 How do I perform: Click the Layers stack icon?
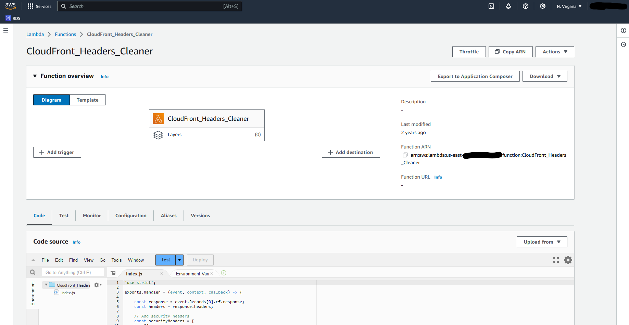click(158, 135)
